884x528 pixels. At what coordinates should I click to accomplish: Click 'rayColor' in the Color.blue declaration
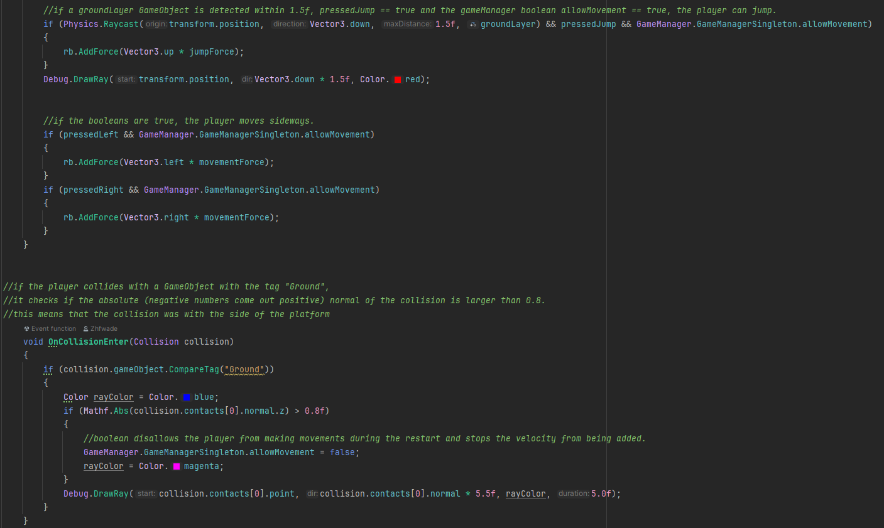tap(114, 397)
